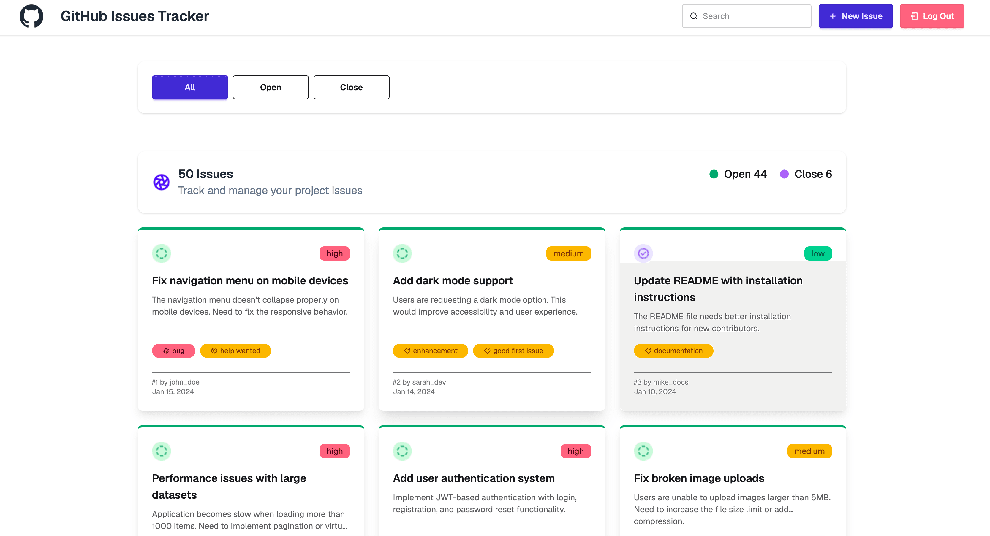Click the 'Jan 14, 2024' date
This screenshot has height=536, width=990.
tap(414, 391)
